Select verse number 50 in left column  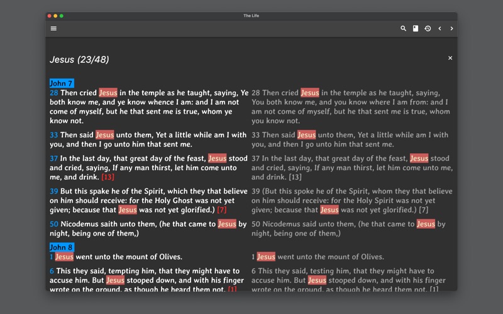pyautogui.click(x=54, y=224)
